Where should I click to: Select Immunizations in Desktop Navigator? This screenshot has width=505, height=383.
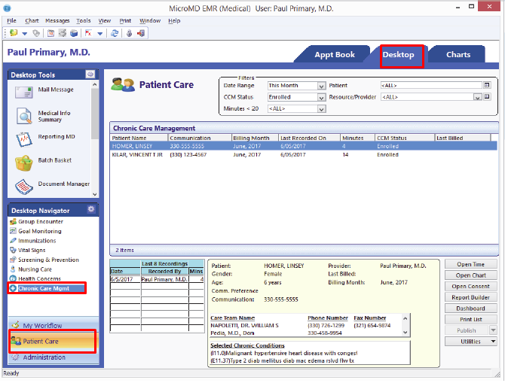[37, 241]
